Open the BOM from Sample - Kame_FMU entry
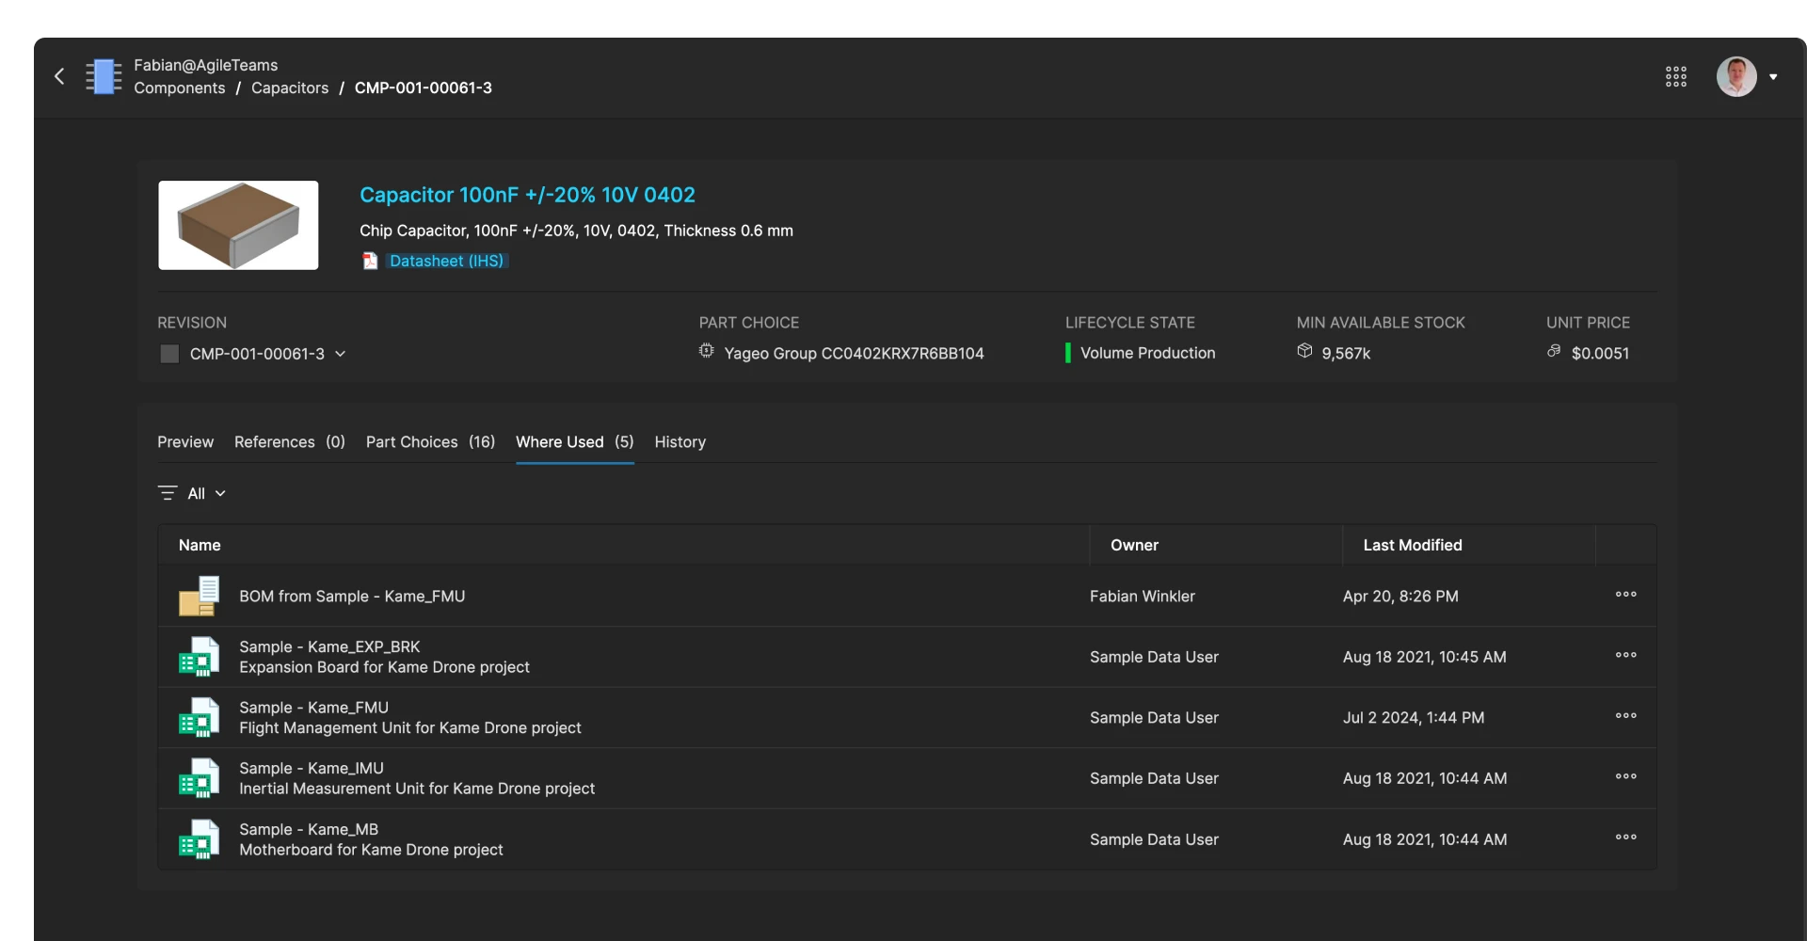This screenshot has height=941, width=1807. pos(352,596)
